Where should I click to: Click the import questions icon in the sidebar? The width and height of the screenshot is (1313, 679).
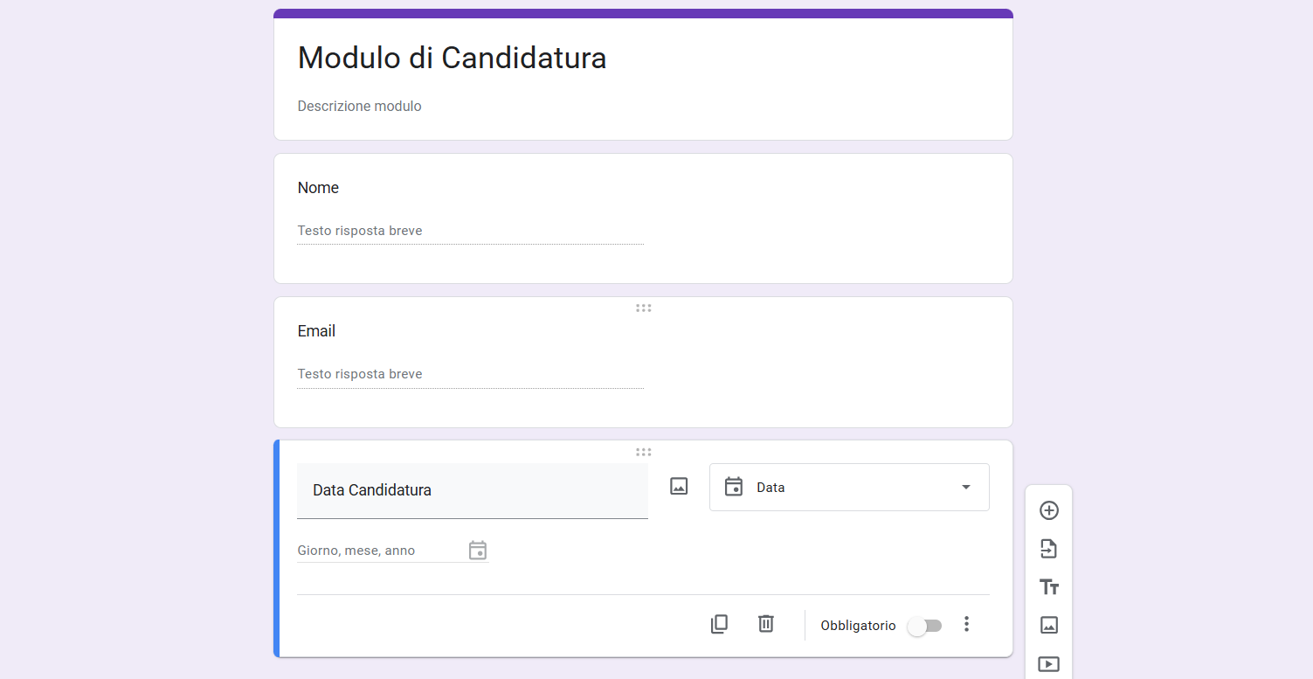1048,549
